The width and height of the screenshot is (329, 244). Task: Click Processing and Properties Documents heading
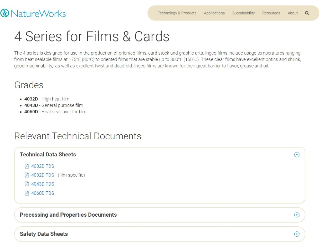68,215
